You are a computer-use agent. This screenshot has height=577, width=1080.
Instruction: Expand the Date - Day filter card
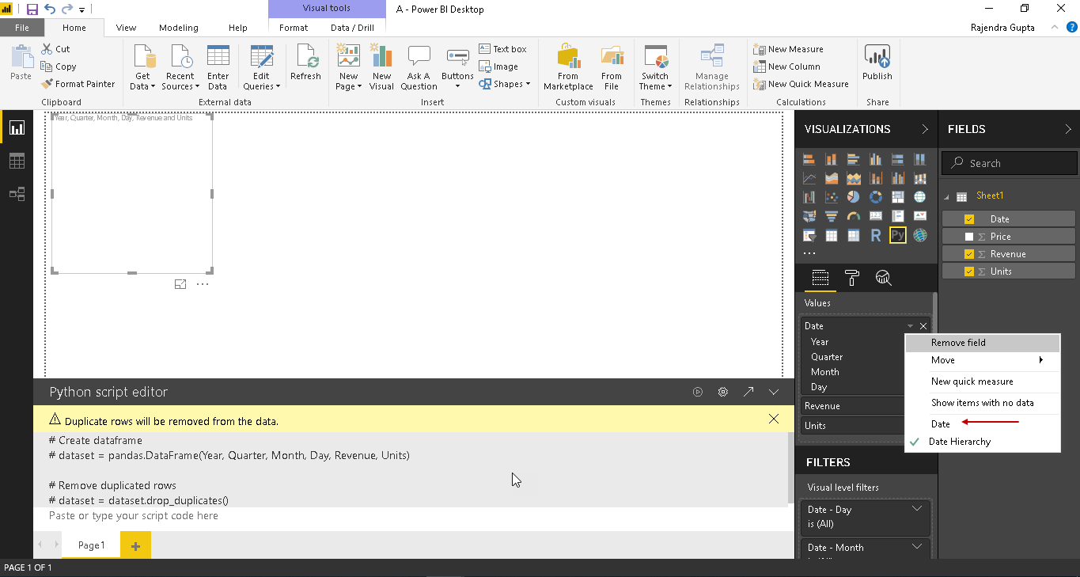(917, 509)
